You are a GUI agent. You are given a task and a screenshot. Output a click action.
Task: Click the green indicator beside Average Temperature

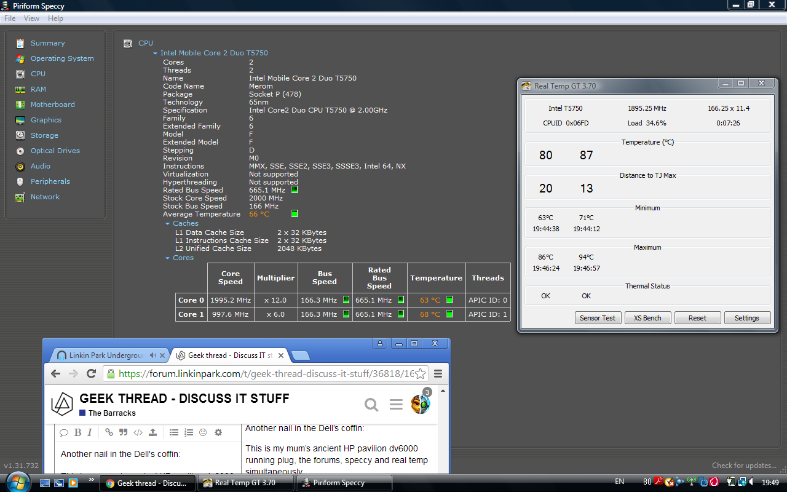pyautogui.click(x=295, y=214)
